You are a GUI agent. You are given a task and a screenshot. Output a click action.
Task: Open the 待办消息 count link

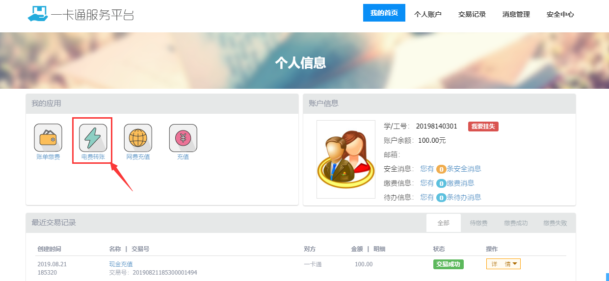pos(451,197)
